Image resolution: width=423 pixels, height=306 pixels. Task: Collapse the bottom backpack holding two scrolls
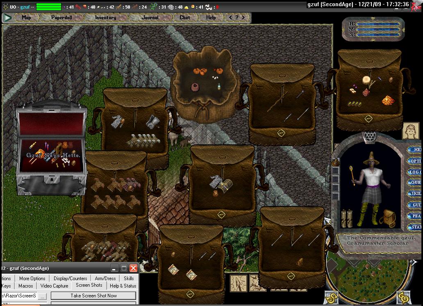(x=189, y=294)
